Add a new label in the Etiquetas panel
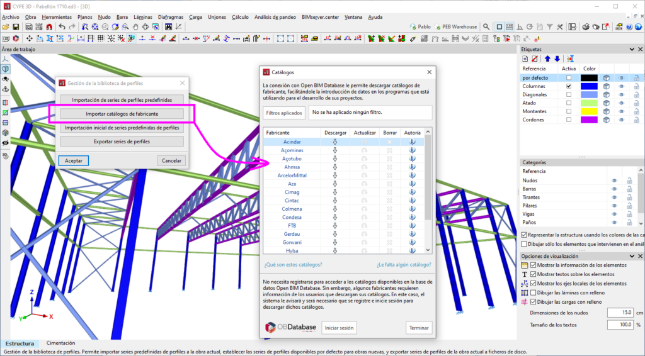645x356 pixels. [x=525, y=58]
